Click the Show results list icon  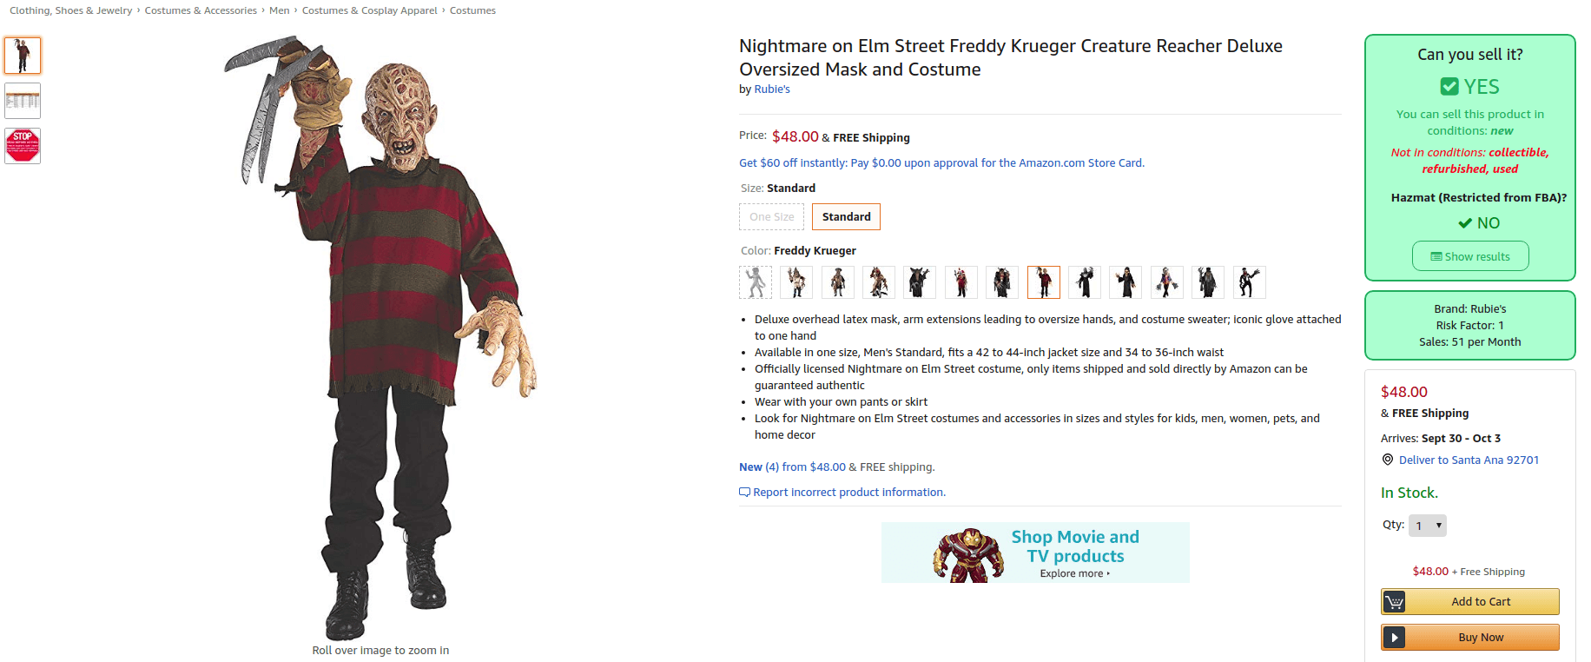(1438, 255)
